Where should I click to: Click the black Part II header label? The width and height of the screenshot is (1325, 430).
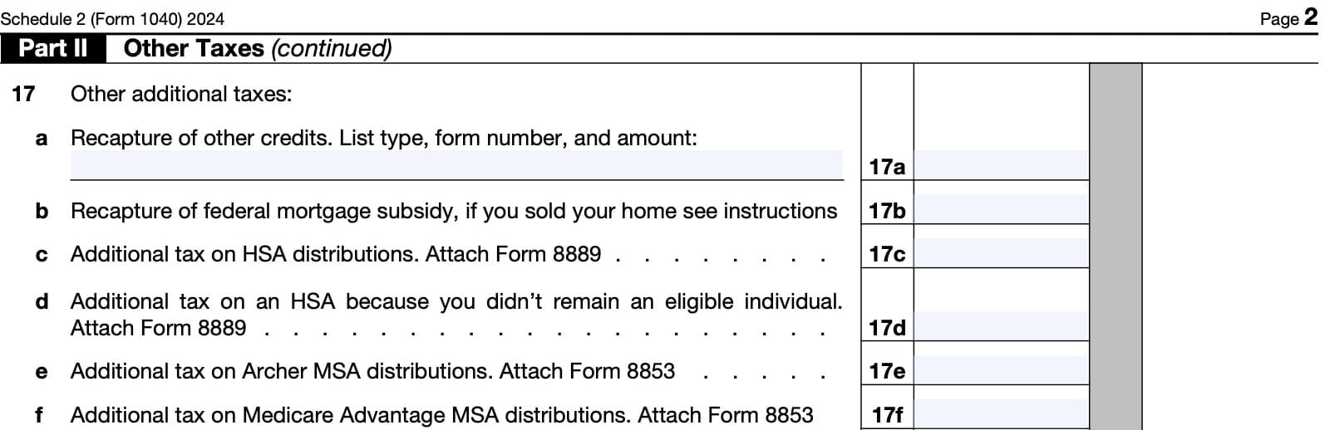coord(53,48)
